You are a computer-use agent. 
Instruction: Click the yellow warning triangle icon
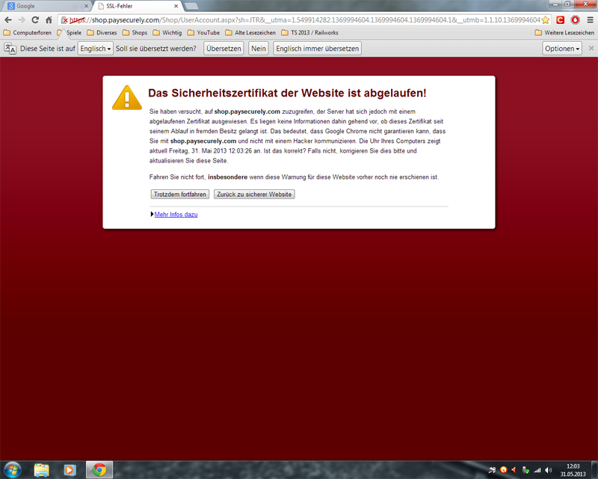point(127,98)
